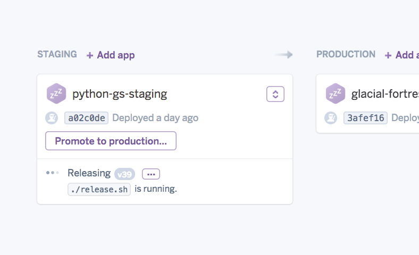Open the python-gs-staging up-down chevron menu
Viewport: 419px width, 255px height.
(x=275, y=94)
